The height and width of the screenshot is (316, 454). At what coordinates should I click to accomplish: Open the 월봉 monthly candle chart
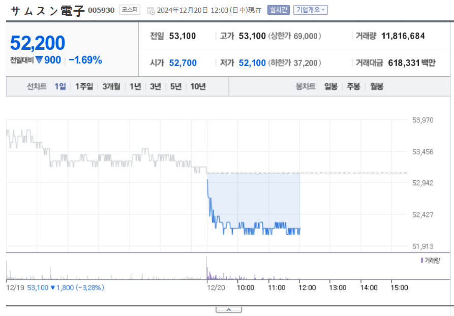coord(376,86)
